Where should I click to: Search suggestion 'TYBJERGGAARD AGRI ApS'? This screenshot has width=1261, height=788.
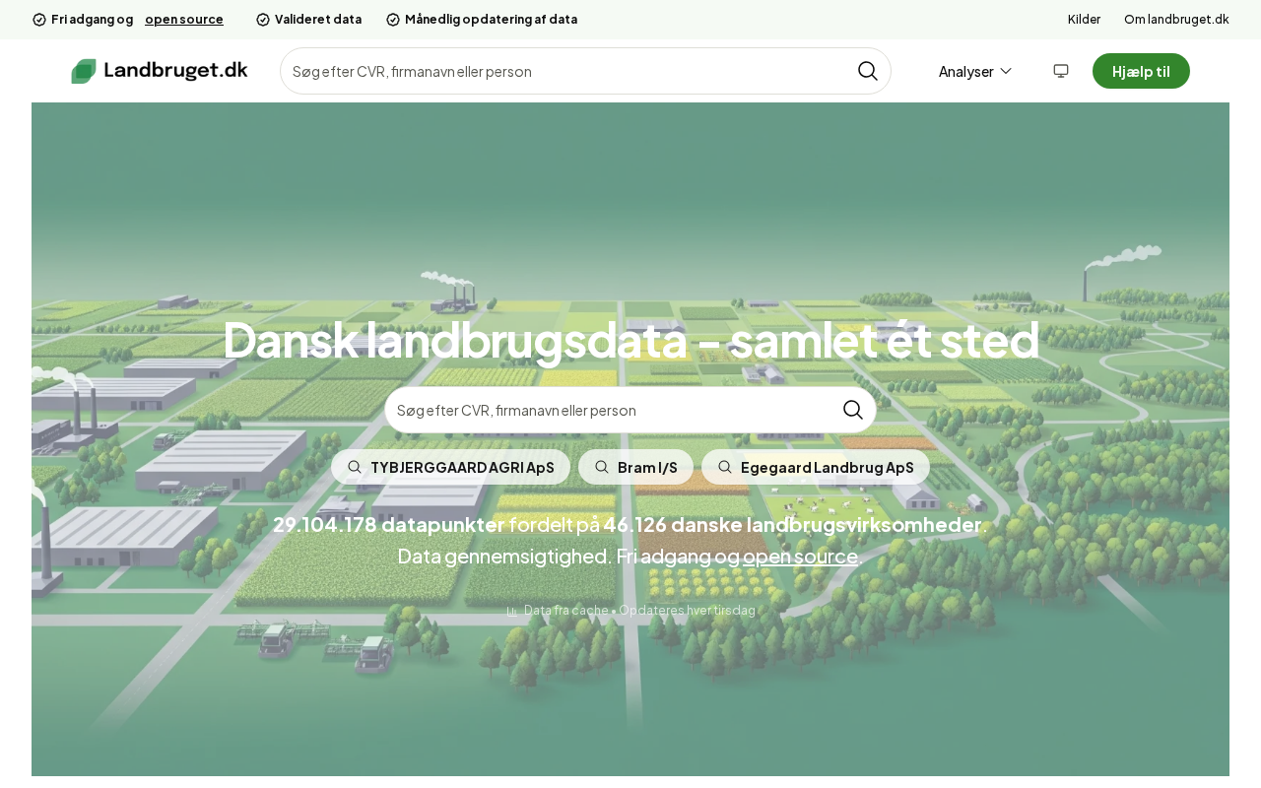coord(450,467)
